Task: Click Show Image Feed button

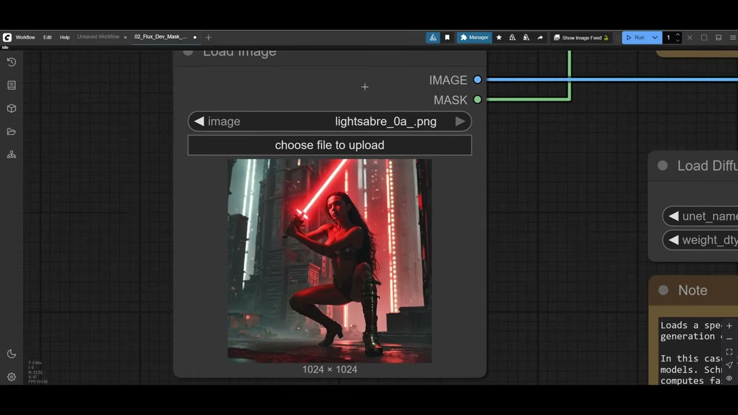Action: click(581, 37)
